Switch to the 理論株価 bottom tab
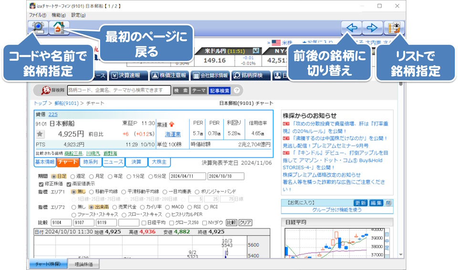Image resolution: width=458 pixels, height=270 pixels. [x=83, y=264]
